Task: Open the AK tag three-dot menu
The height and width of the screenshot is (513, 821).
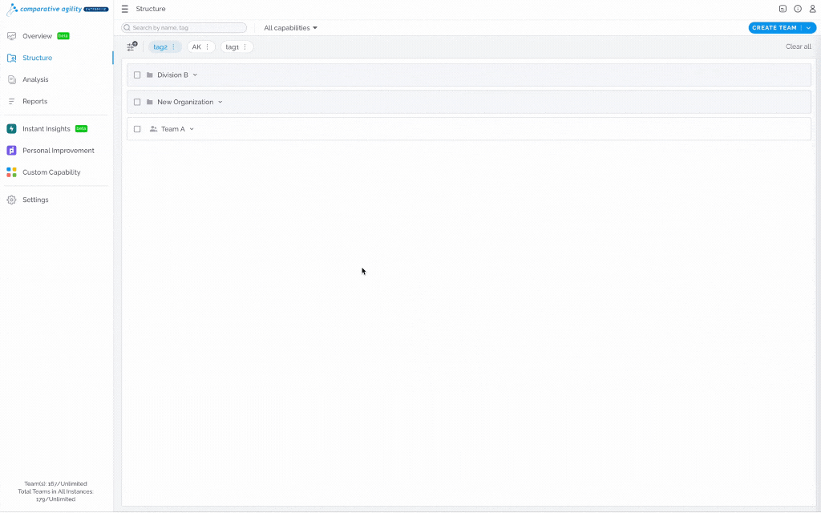Action: pyautogui.click(x=208, y=47)
